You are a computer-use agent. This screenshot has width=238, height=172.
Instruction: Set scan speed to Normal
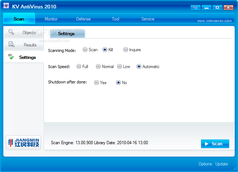click(98, 67)
